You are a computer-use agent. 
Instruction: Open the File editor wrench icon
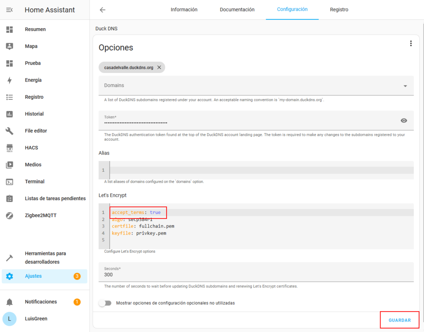pyautogui.click(x=10, y=131)
